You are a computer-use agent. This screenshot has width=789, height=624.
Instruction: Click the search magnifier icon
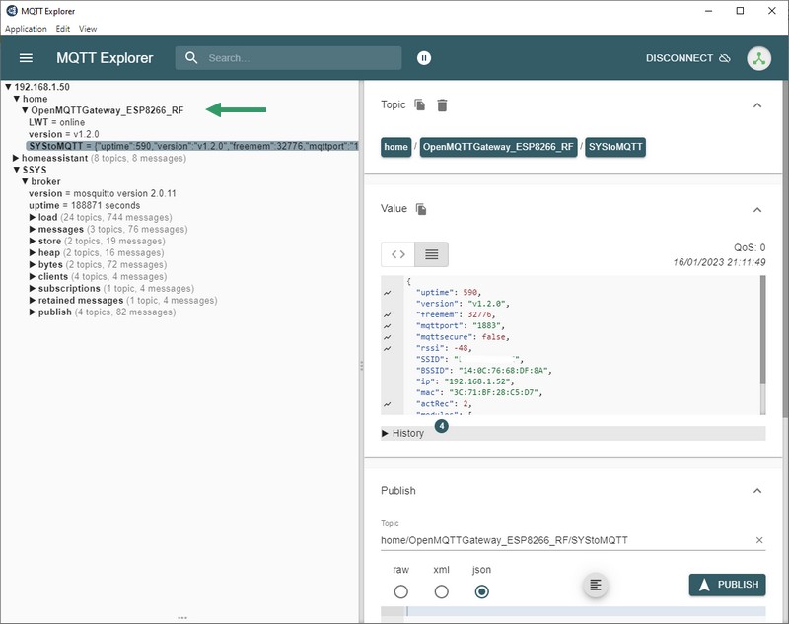tap(191, 58)
